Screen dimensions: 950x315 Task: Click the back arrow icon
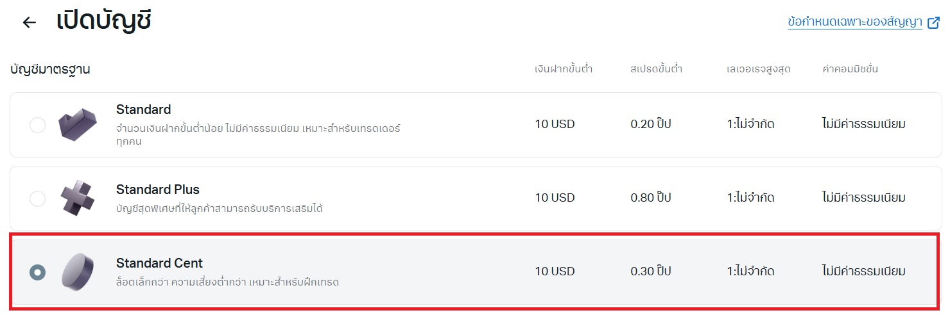click(x=29, y=22)
